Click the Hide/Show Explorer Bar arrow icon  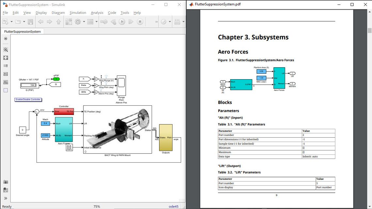[6, 38]
